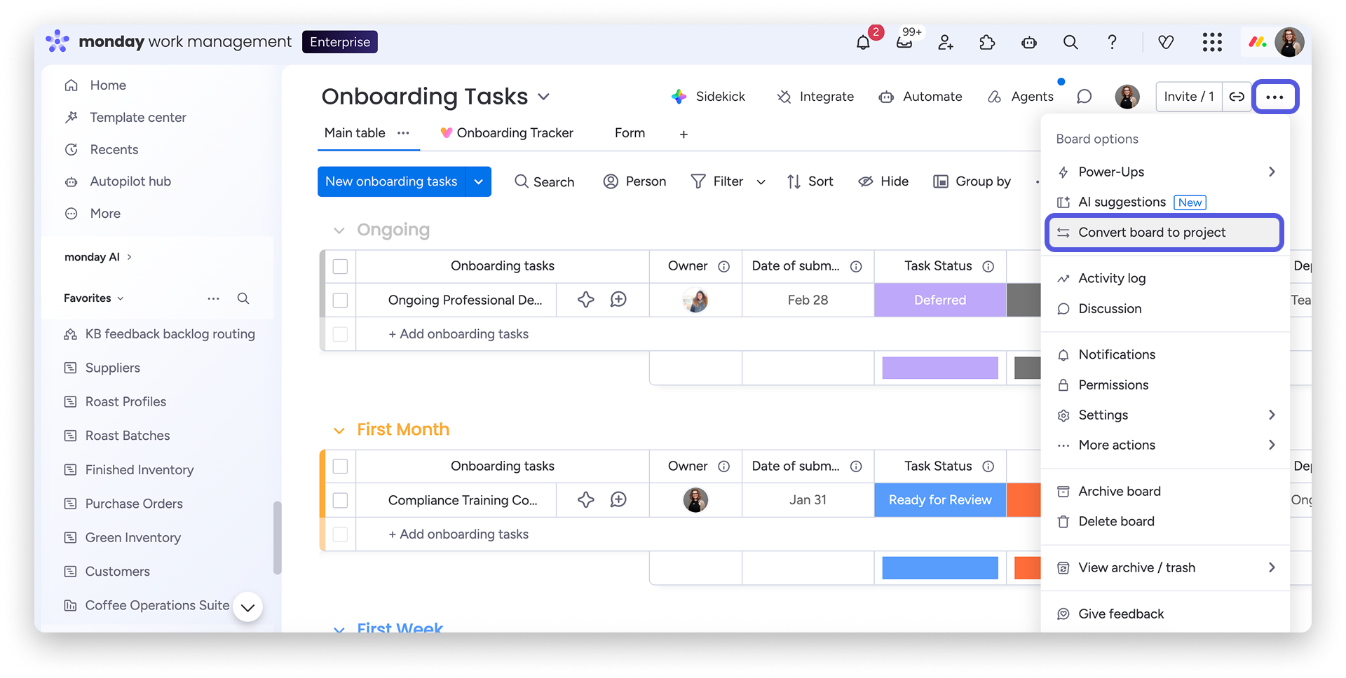
Task: Click the board Search tool
Action: 544,181
